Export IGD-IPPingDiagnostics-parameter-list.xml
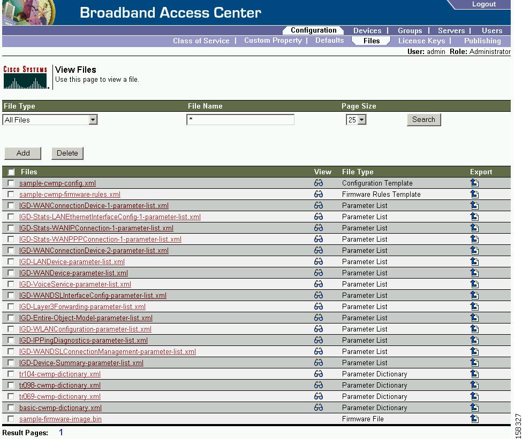The width and height of the screenshot is (522, 439). pyautogui.click(x=474, y=340)
